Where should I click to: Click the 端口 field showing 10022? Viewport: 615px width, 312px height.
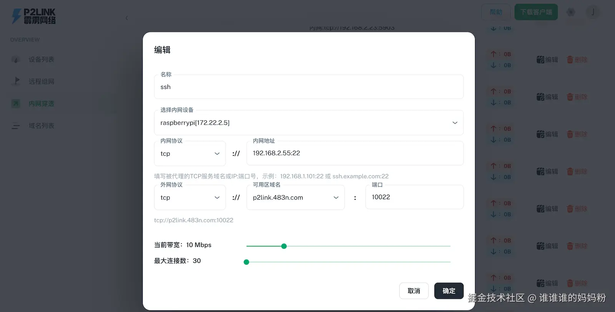[x=414, y=197]
